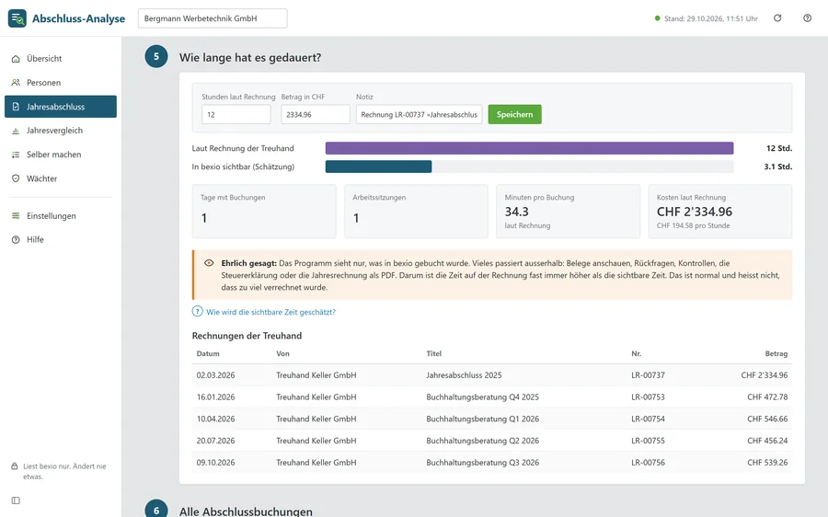Click the '3.1 Std.' value
Viewport: 828px width, 517px height.
pos(777,167)
